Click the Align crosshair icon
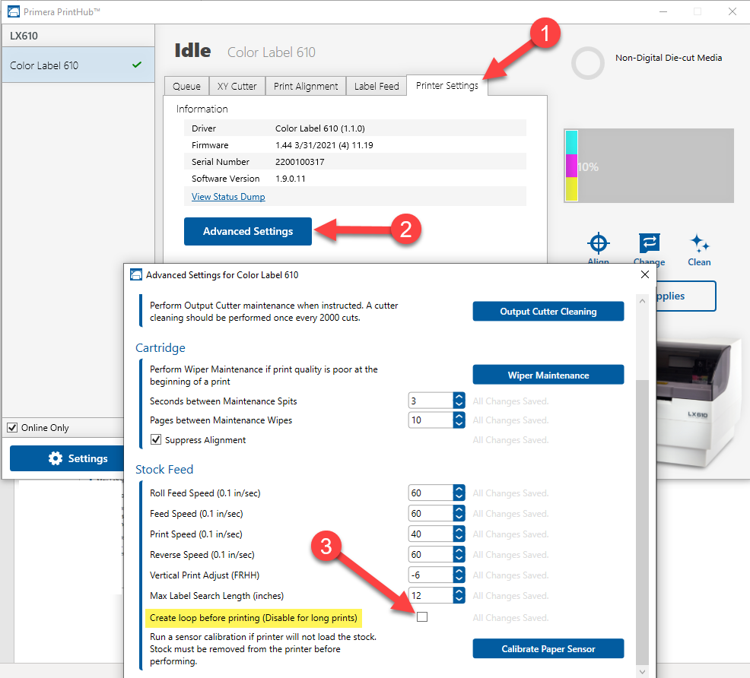 click(x=598, y=243)
